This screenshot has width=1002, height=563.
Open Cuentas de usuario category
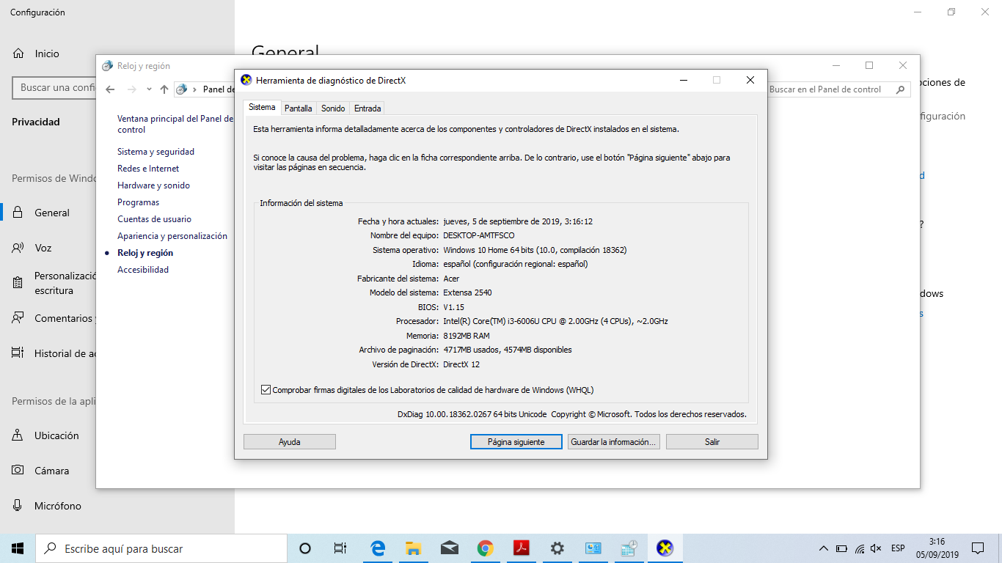pyautogui.click(x=154, y=219)
